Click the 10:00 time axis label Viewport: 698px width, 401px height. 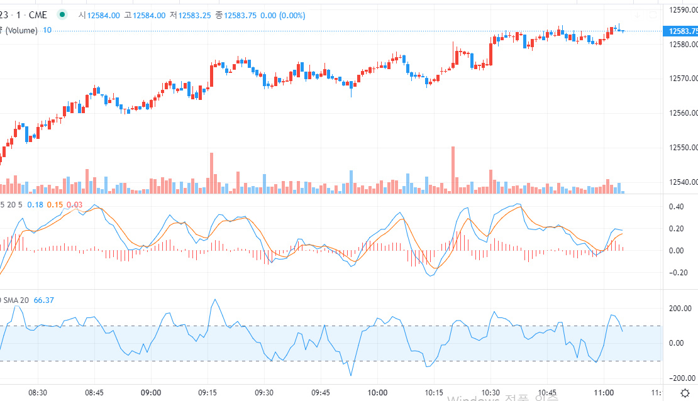tap(377, 393)
